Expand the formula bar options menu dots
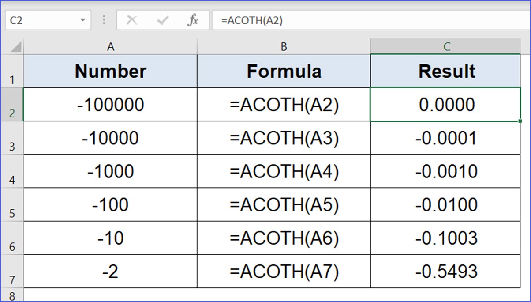Image resolution: width=531 pixels, height=302 pixels. 104,19
